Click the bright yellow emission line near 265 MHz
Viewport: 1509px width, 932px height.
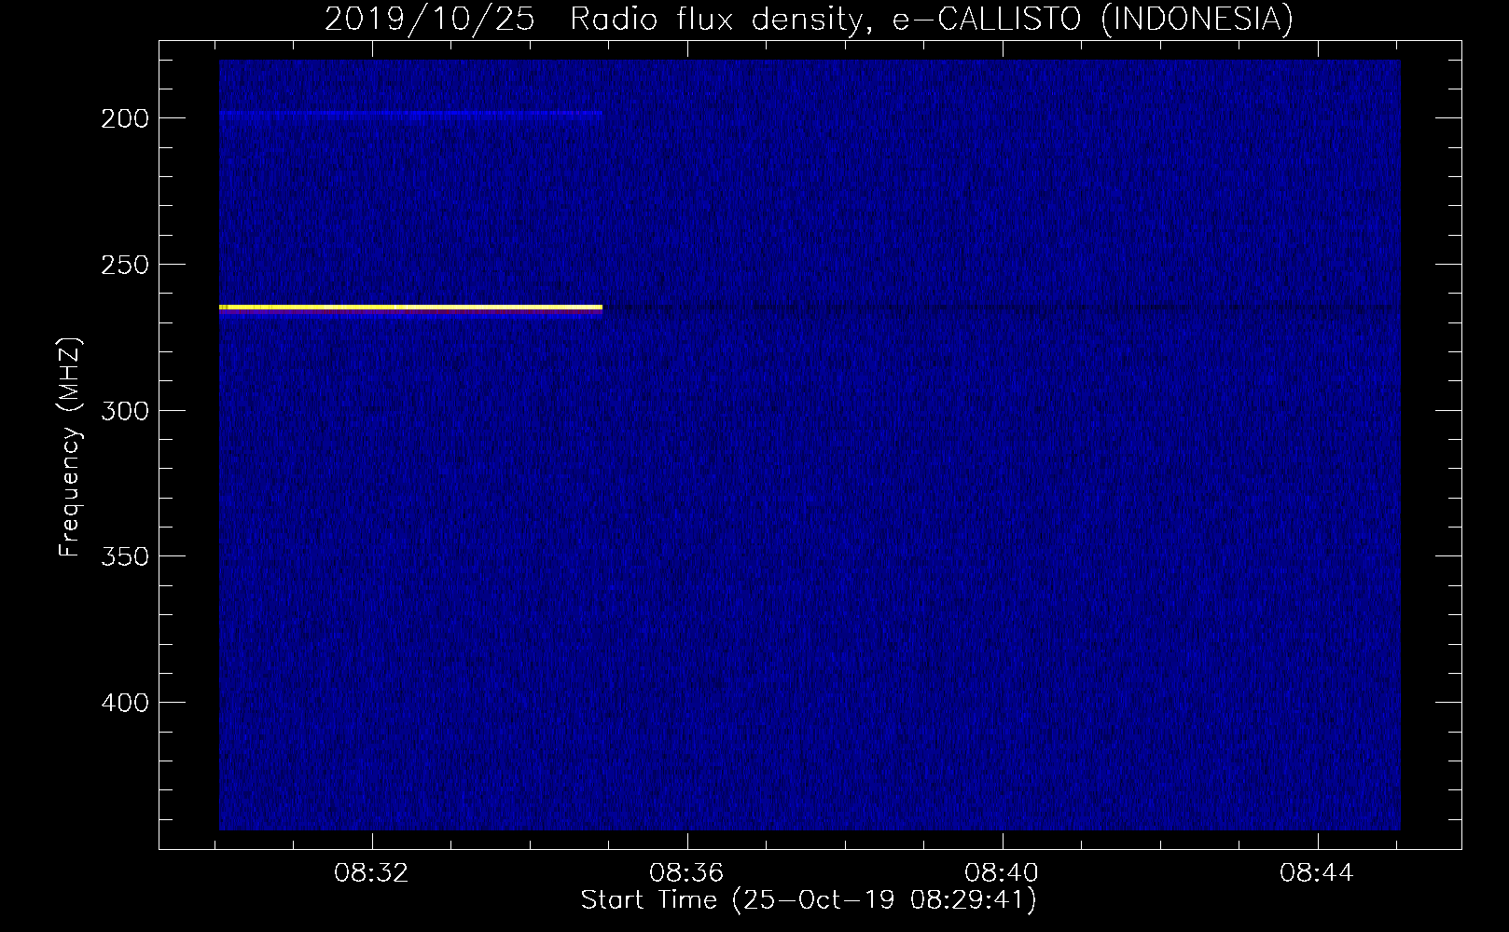point(410,307)
